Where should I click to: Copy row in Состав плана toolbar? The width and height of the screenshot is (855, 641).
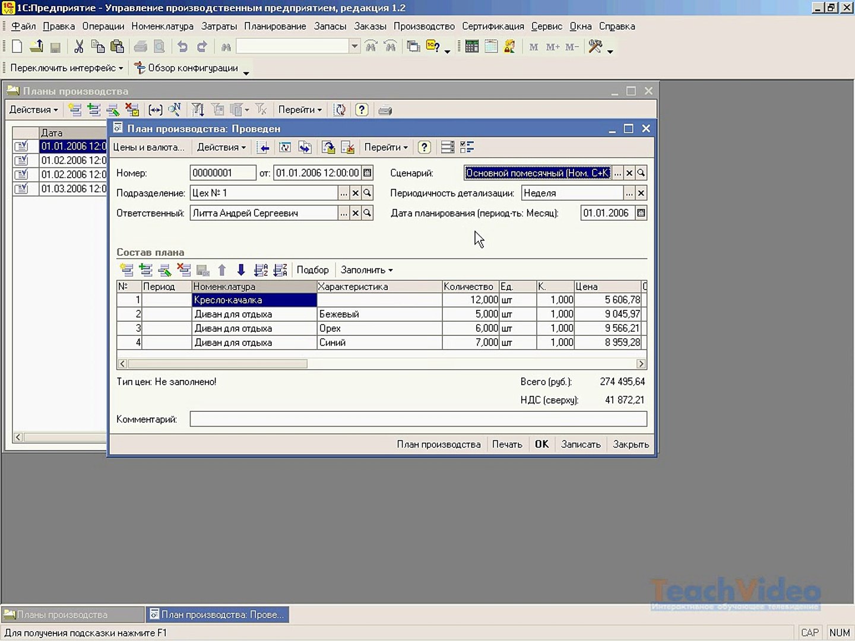click(145, 270)
